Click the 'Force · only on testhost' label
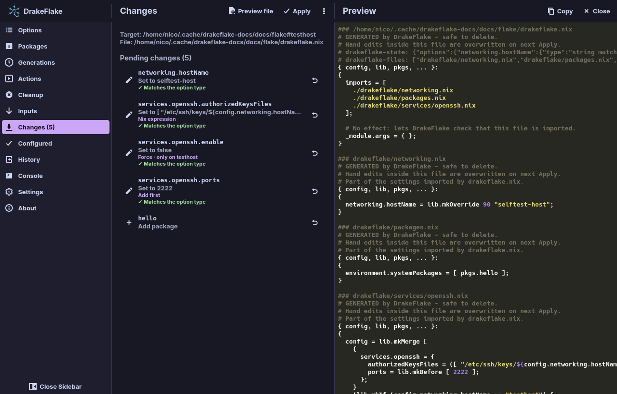617x394 pixels. pos(168,157)
